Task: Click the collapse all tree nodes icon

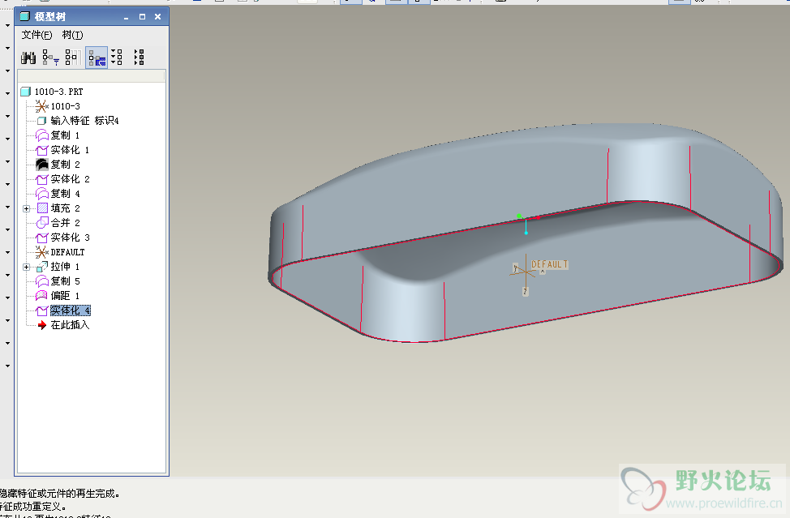Action: [x=139, y=58]
